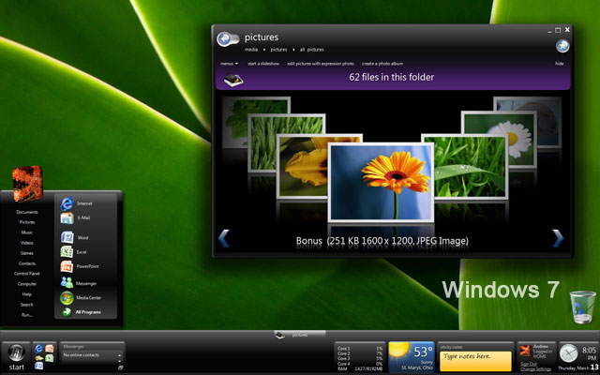
Task: Click the small window icon under Messenger gadget
Action: point(121,367)
